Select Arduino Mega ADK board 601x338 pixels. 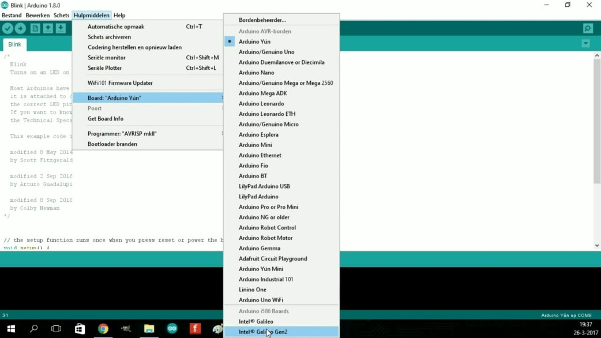tap(281, 93)
